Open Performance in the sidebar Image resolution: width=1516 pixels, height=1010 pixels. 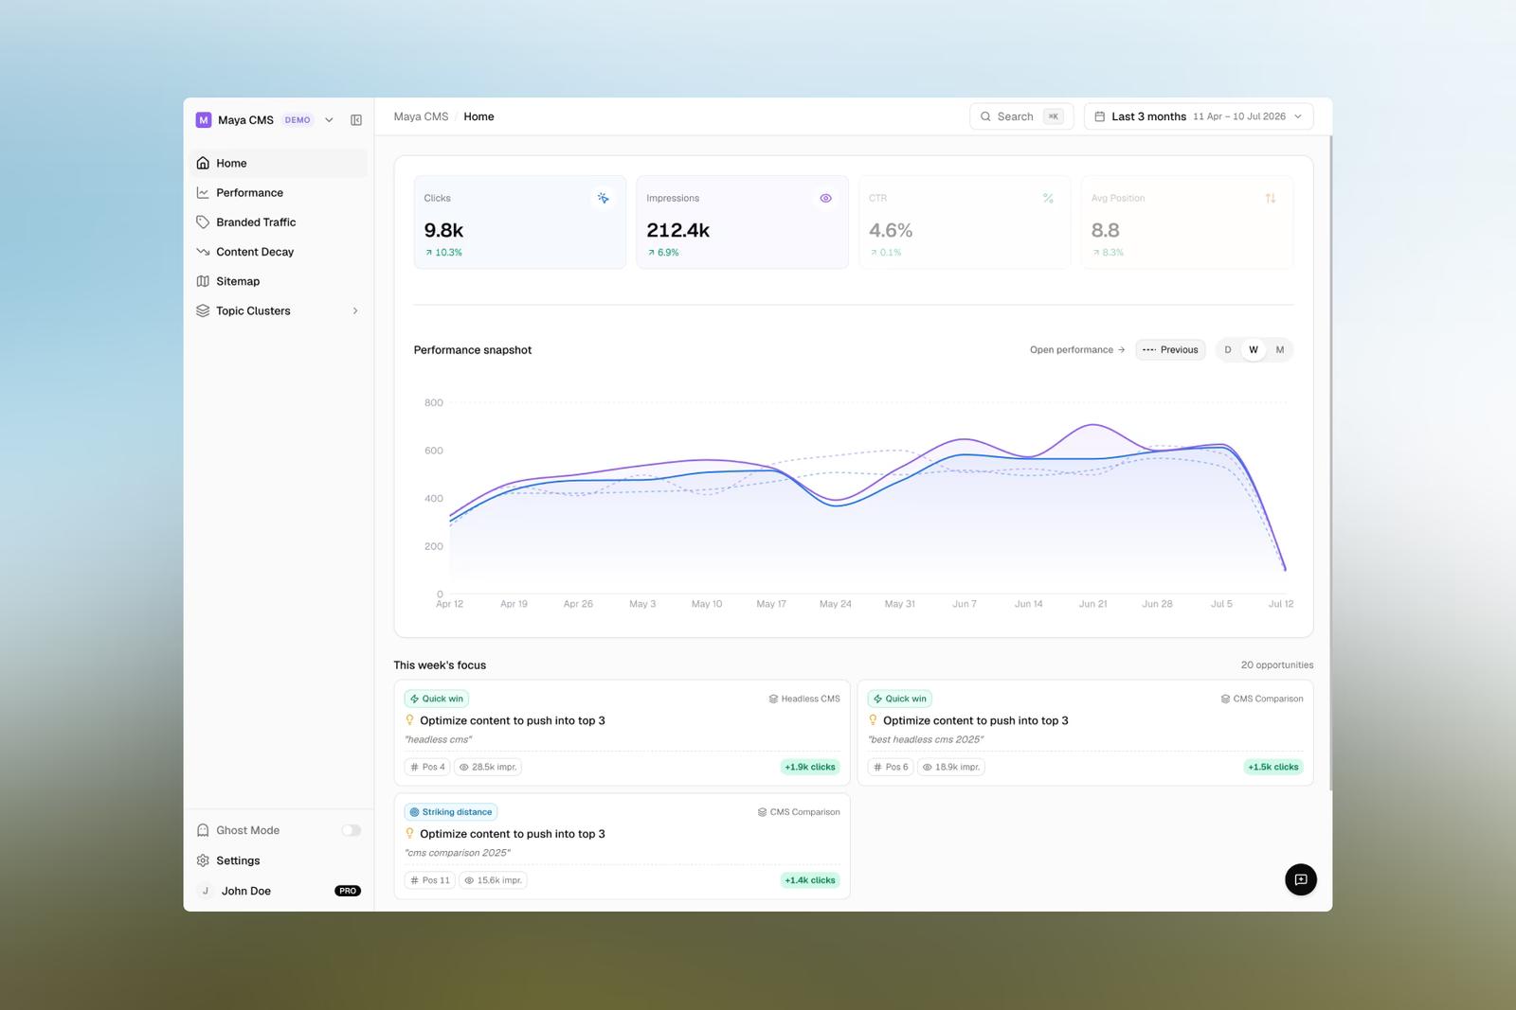click(279, 192)
